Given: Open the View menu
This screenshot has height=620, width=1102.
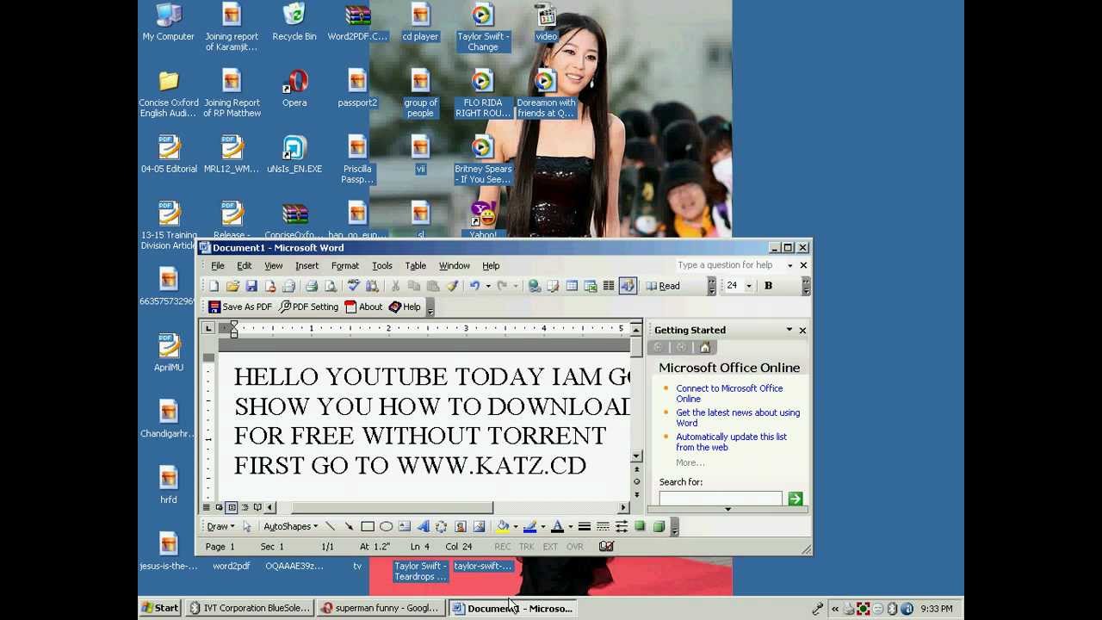Looking at the screenshot, I should (273, 266).
